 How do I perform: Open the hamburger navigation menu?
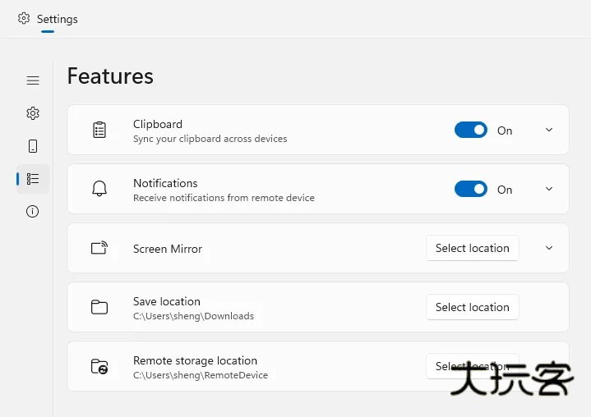pyautogui.click(x=33, y=80)
